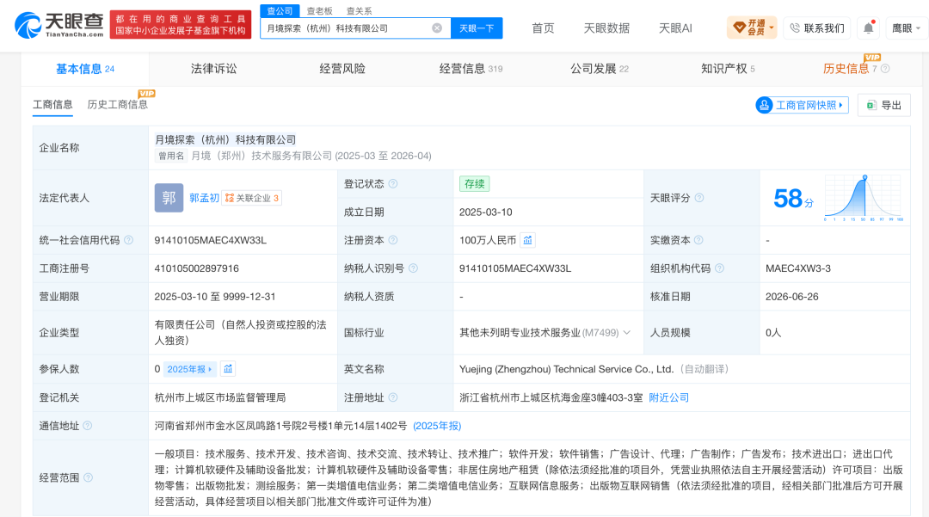Open the chart icon beside 100万人民币
The width and height of the screenshot is (929, 517).
click(527, 240)
